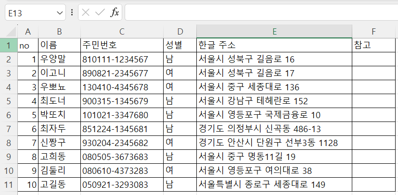Select row 10 header
The height and width of the screenshot is (195, 398).
click(x=9, y=171)
